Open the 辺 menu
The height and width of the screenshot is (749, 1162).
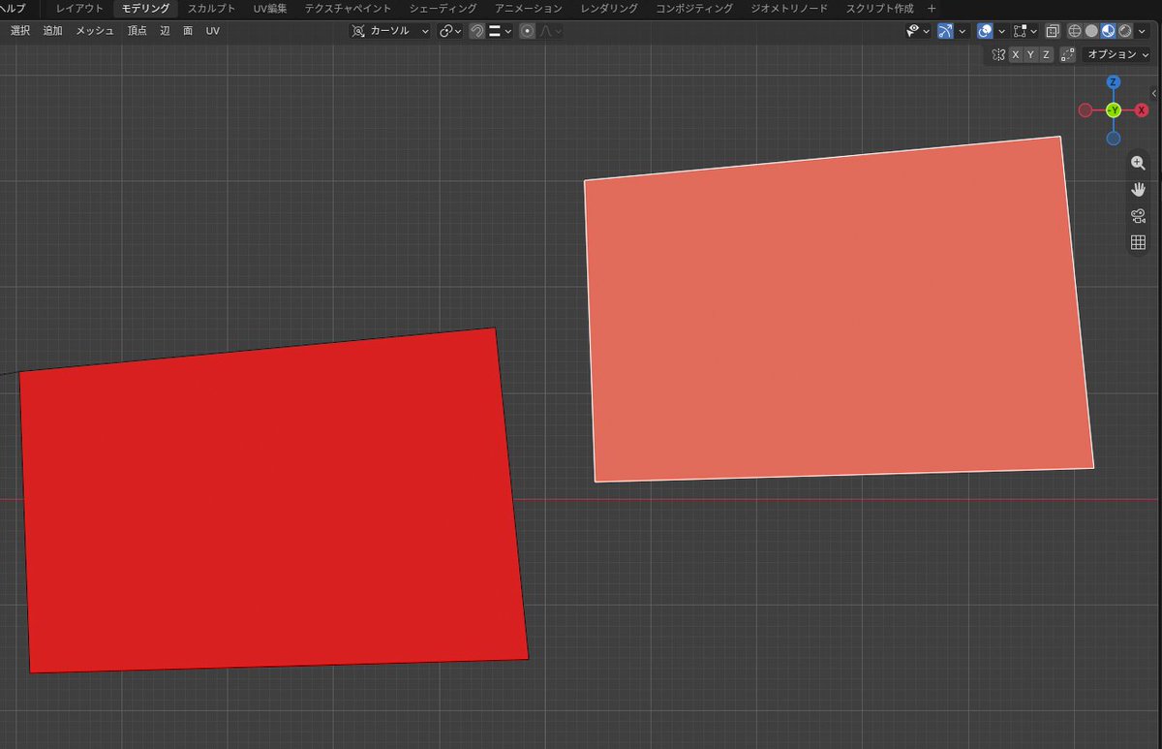pyautogui.click(x=165, y=31)
